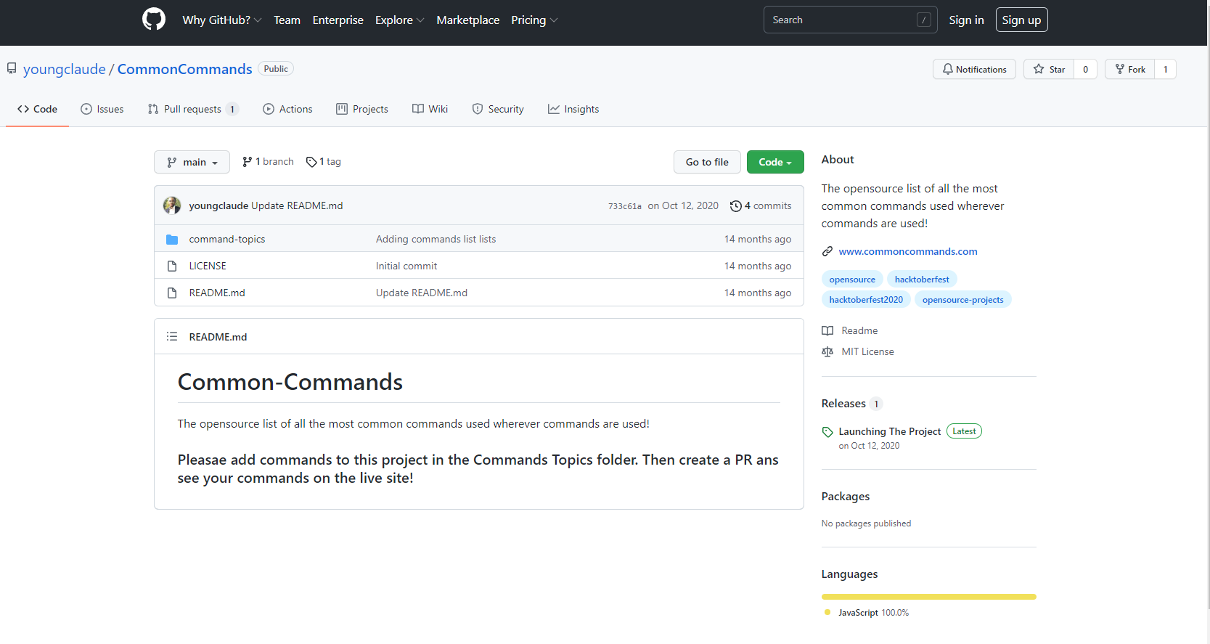1210x644 pixels.
Task: Click the Go to file button
Action: point(707,162)
